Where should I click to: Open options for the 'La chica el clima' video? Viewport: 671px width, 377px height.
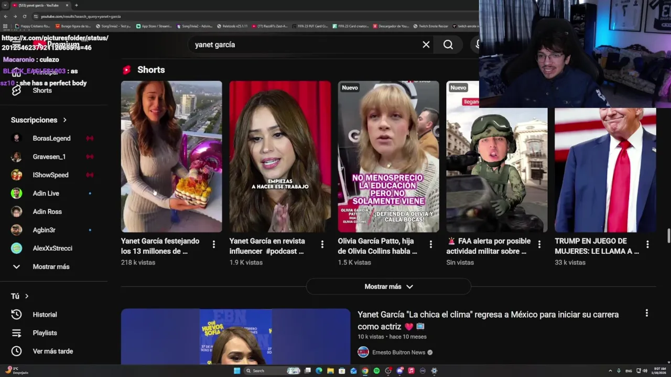(647, 313)
